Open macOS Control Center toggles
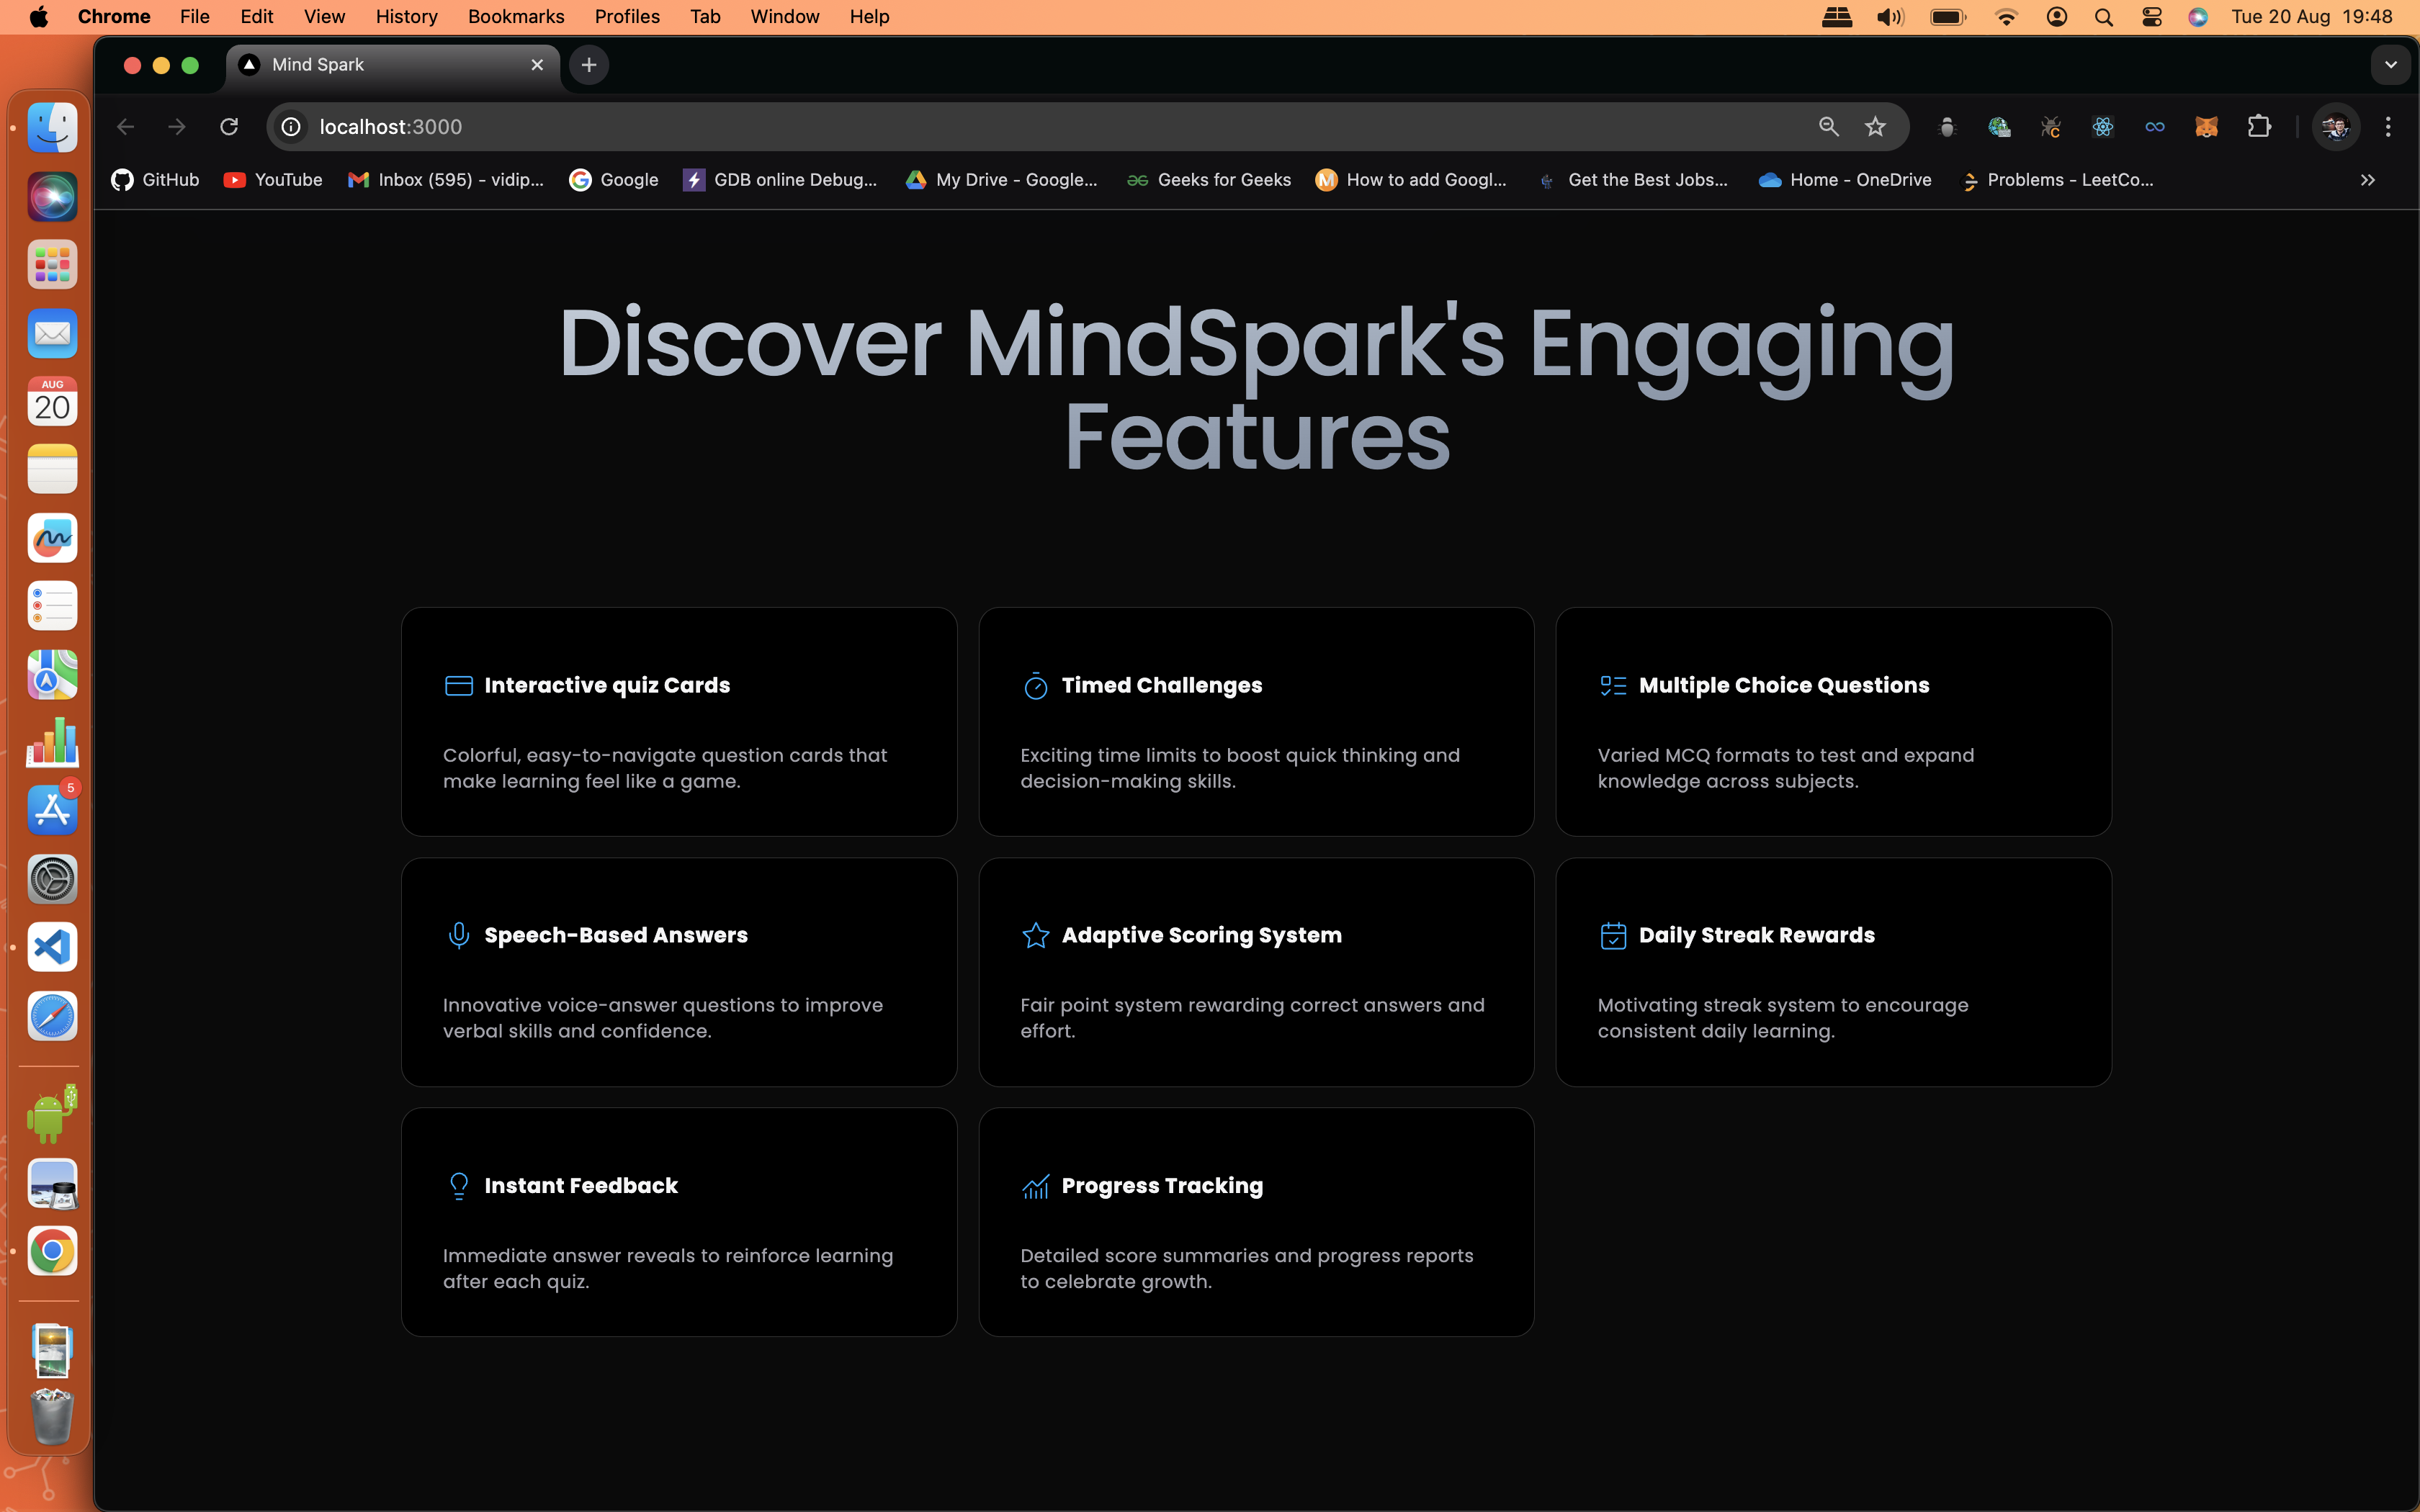 tap(2151, 17)
